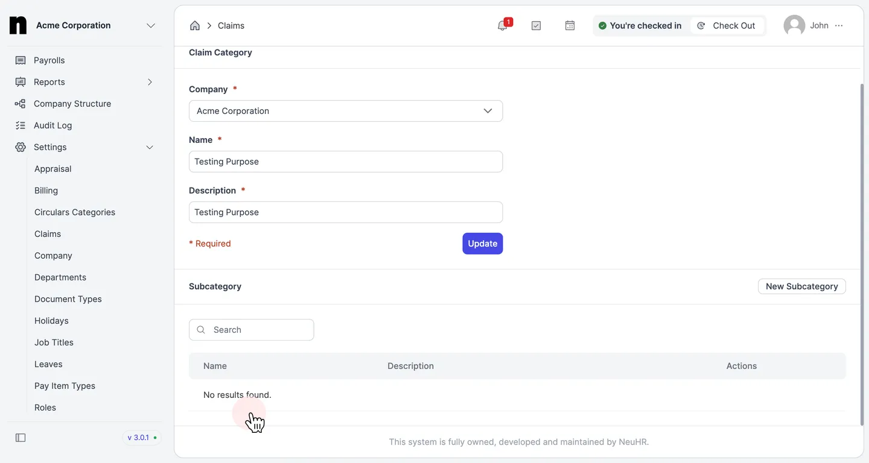Open the user menu ellipsis
The image size is (869, 463).
839,25
